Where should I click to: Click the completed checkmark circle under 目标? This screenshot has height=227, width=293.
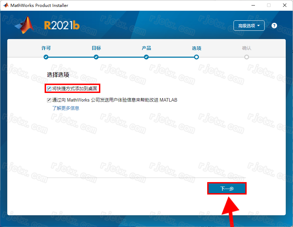96,57
